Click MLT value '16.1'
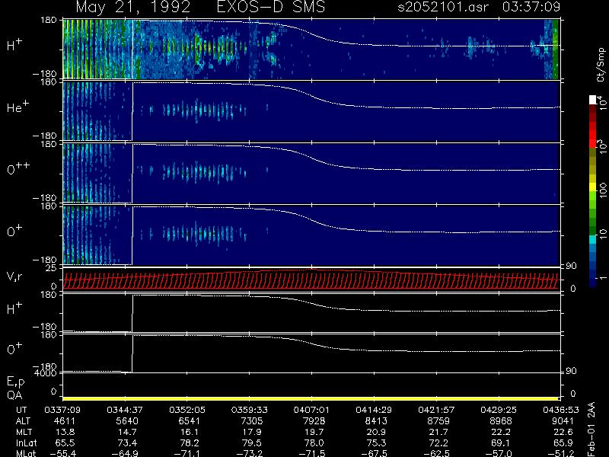The height and width of the screenshot is (457, 609). [190, 432]
